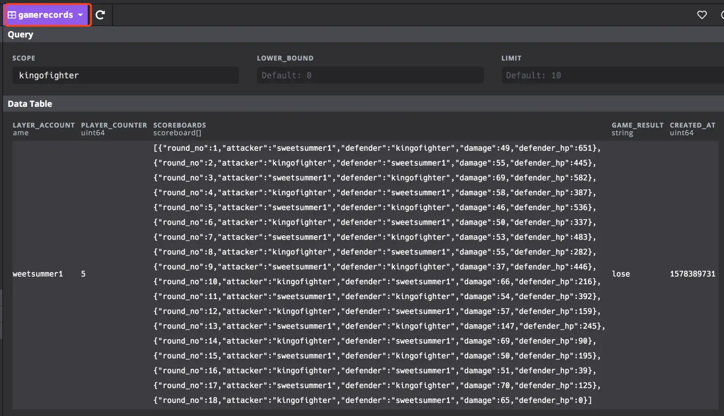Image resolution: width=724 pixels, height=416 pixels.
Task: Click the GAME_RESULT column header
Action: (x=637, y=125)
